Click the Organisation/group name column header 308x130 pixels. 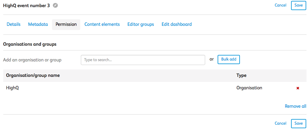click(33, 75)
